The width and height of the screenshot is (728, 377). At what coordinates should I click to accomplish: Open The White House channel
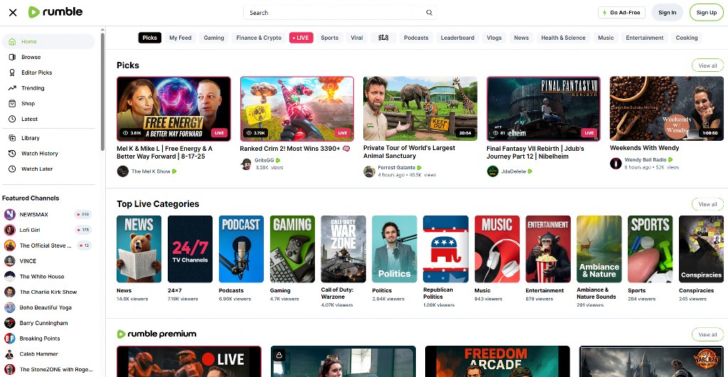(48, 276)
